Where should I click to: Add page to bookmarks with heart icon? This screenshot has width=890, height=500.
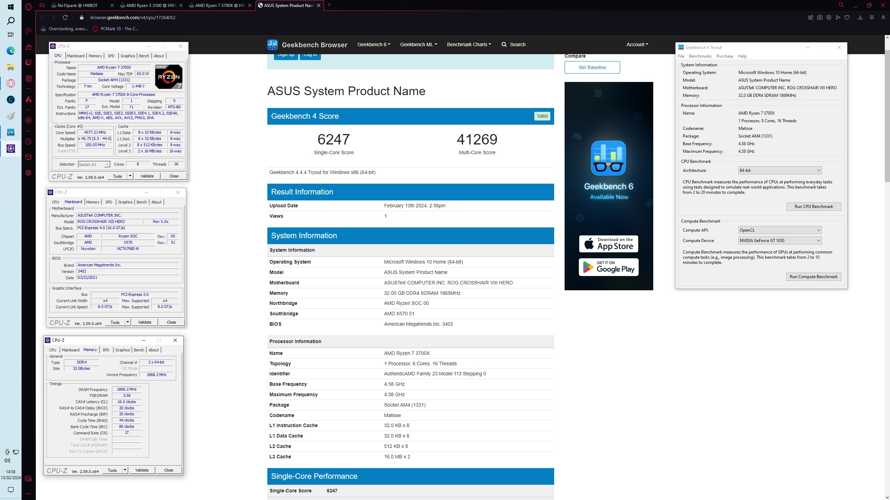tap(847, 17)
